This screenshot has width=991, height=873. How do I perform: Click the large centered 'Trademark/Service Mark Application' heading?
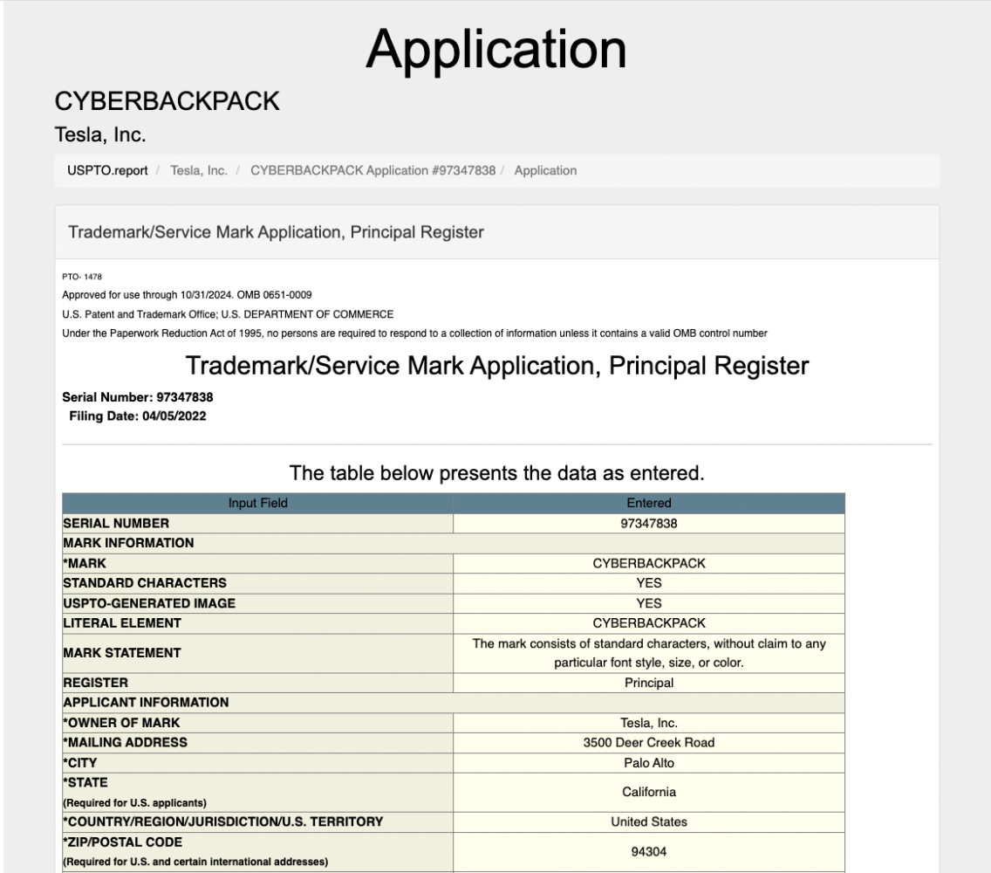pos(496,366)
